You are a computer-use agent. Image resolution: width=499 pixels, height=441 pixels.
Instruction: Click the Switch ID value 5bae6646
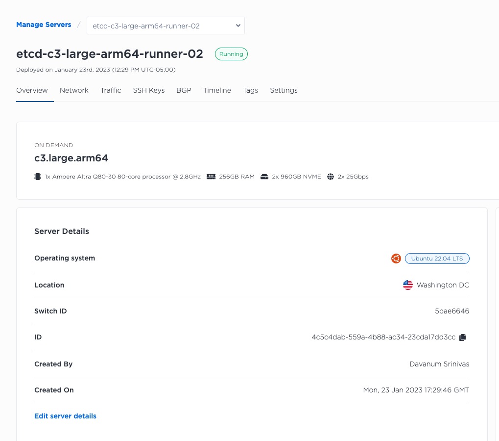tap(452, 311)
